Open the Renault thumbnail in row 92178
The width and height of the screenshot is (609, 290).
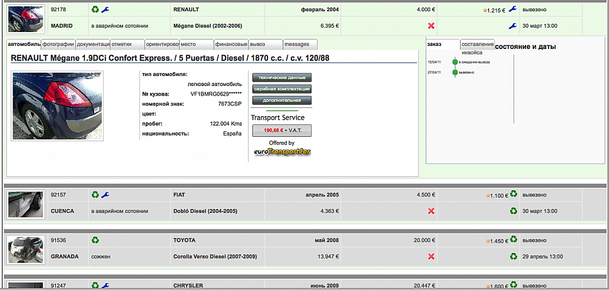26,19
